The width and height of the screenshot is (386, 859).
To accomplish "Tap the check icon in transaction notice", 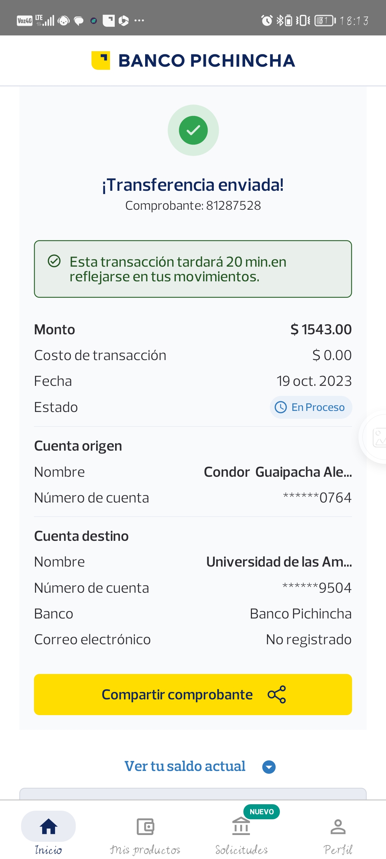I will (54, 261).
